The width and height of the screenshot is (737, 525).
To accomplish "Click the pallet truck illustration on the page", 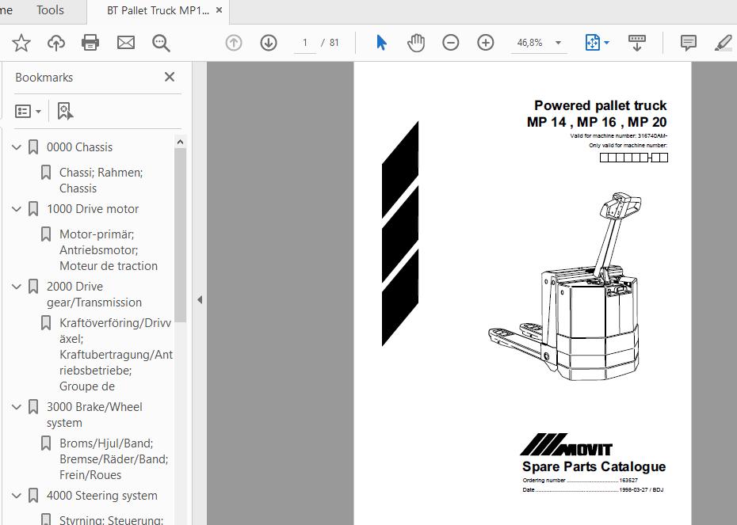I will [564, 287].
